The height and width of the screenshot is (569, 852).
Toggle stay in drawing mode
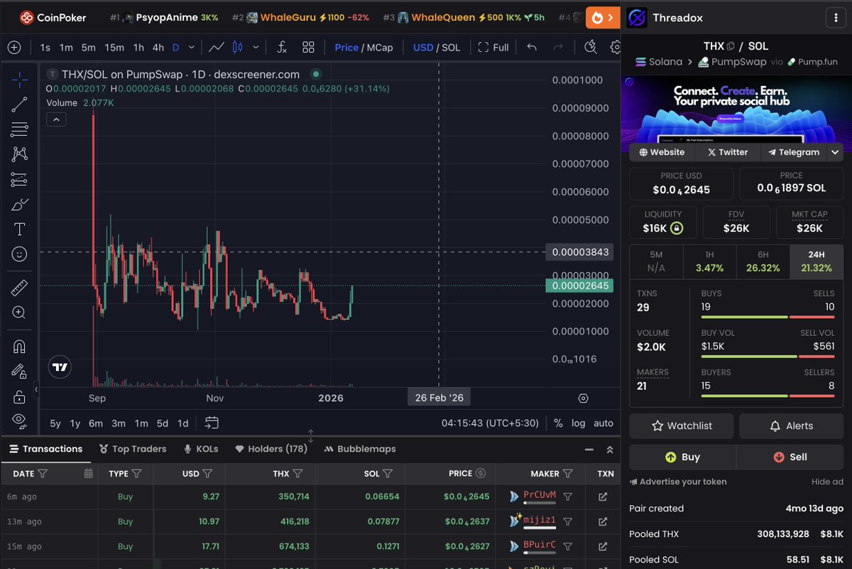point(19,371)
